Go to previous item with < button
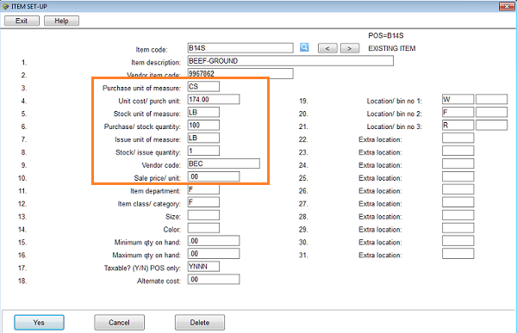The width and height of the screenshot is (517, 333). click(x=327, y=48)
